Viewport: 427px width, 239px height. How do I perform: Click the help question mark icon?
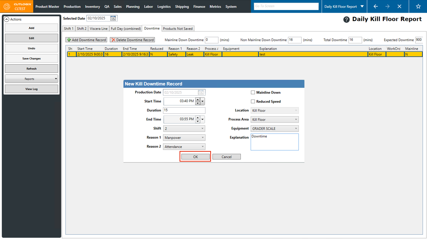(346, 20)
